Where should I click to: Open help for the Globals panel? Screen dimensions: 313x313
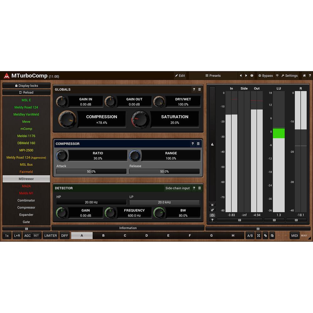coord(194,90)
